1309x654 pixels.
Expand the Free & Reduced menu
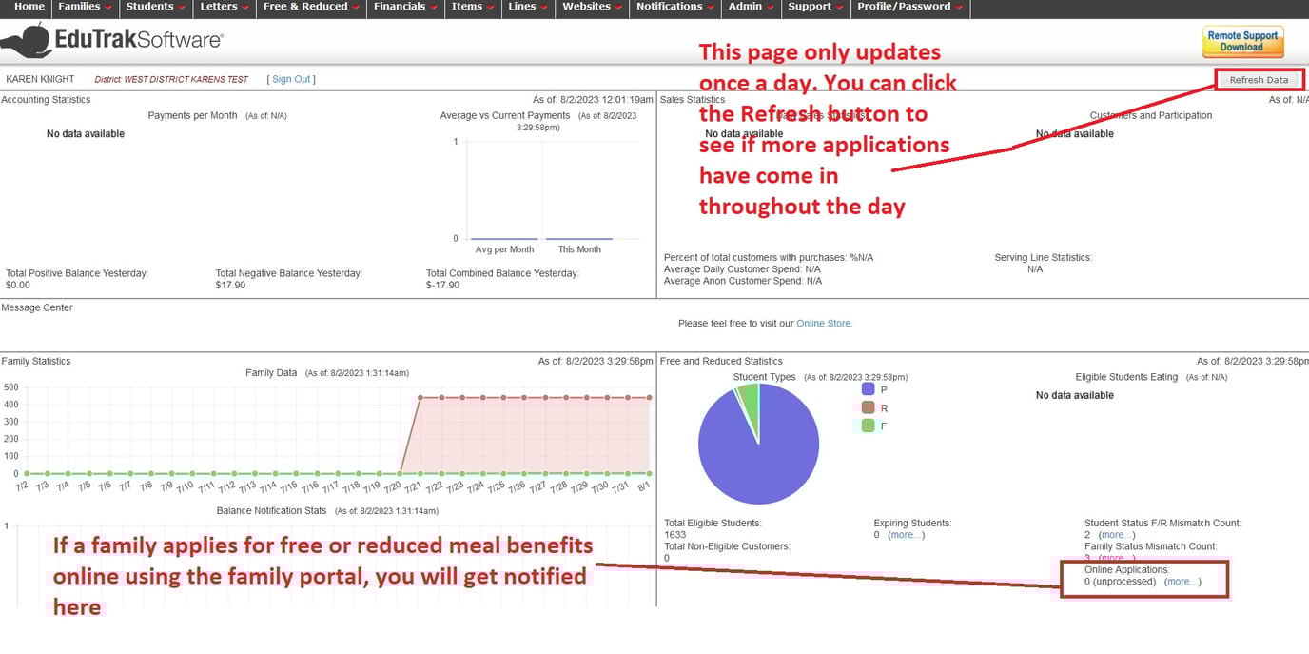311,7
